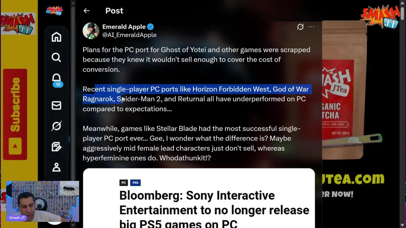
Task: Click the blue verified badge
Action: [x=150, y=27]
